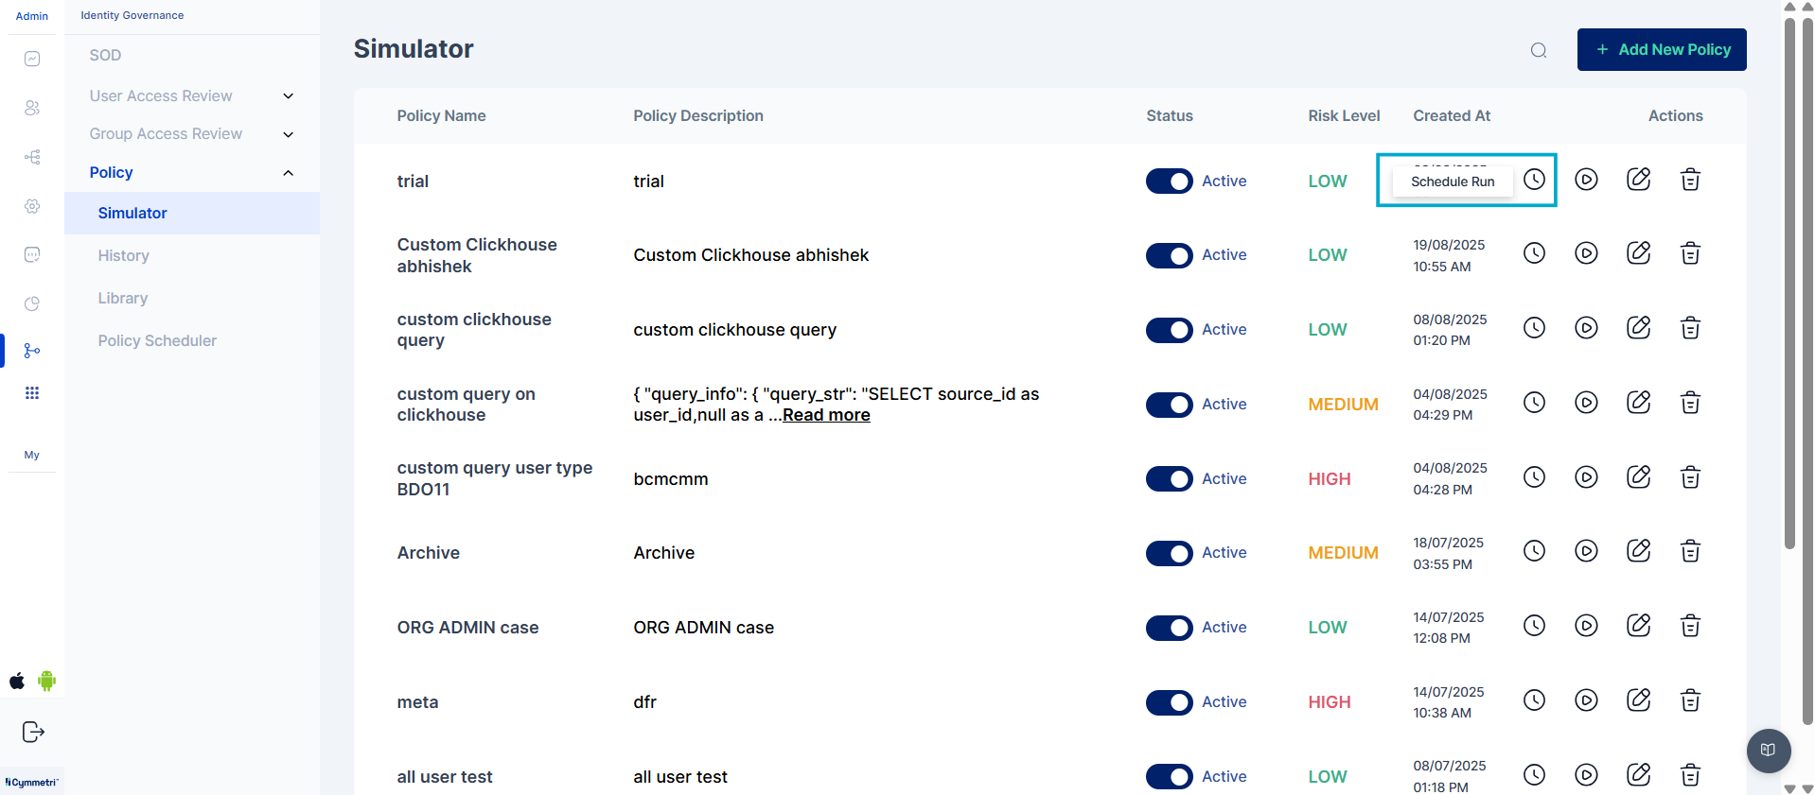Image resolution: width=1815 pixels, height=795 pixels.
Task: Open the apps grid icon in left rail
Action: 32,393
